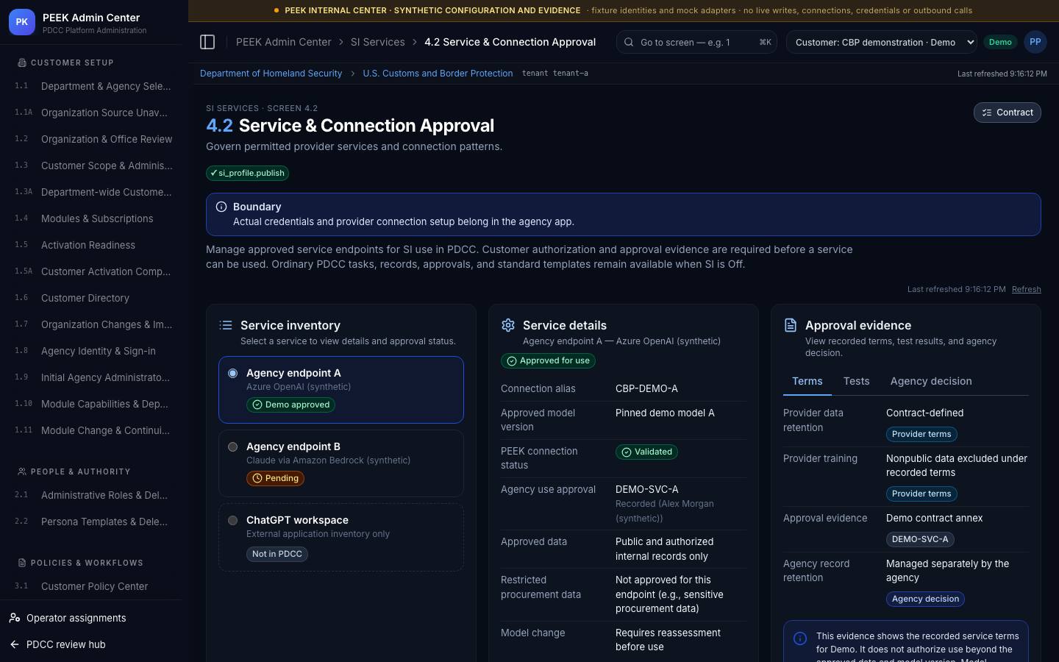Viewport: 1059px width, 662px height.
Task: Open Operator assignments
Action: pyautogui.click(x=91, y=618)
